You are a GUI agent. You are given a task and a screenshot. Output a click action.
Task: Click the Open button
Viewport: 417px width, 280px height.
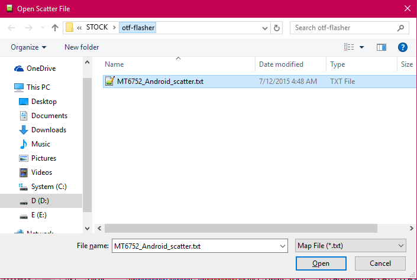pos(321,263)
